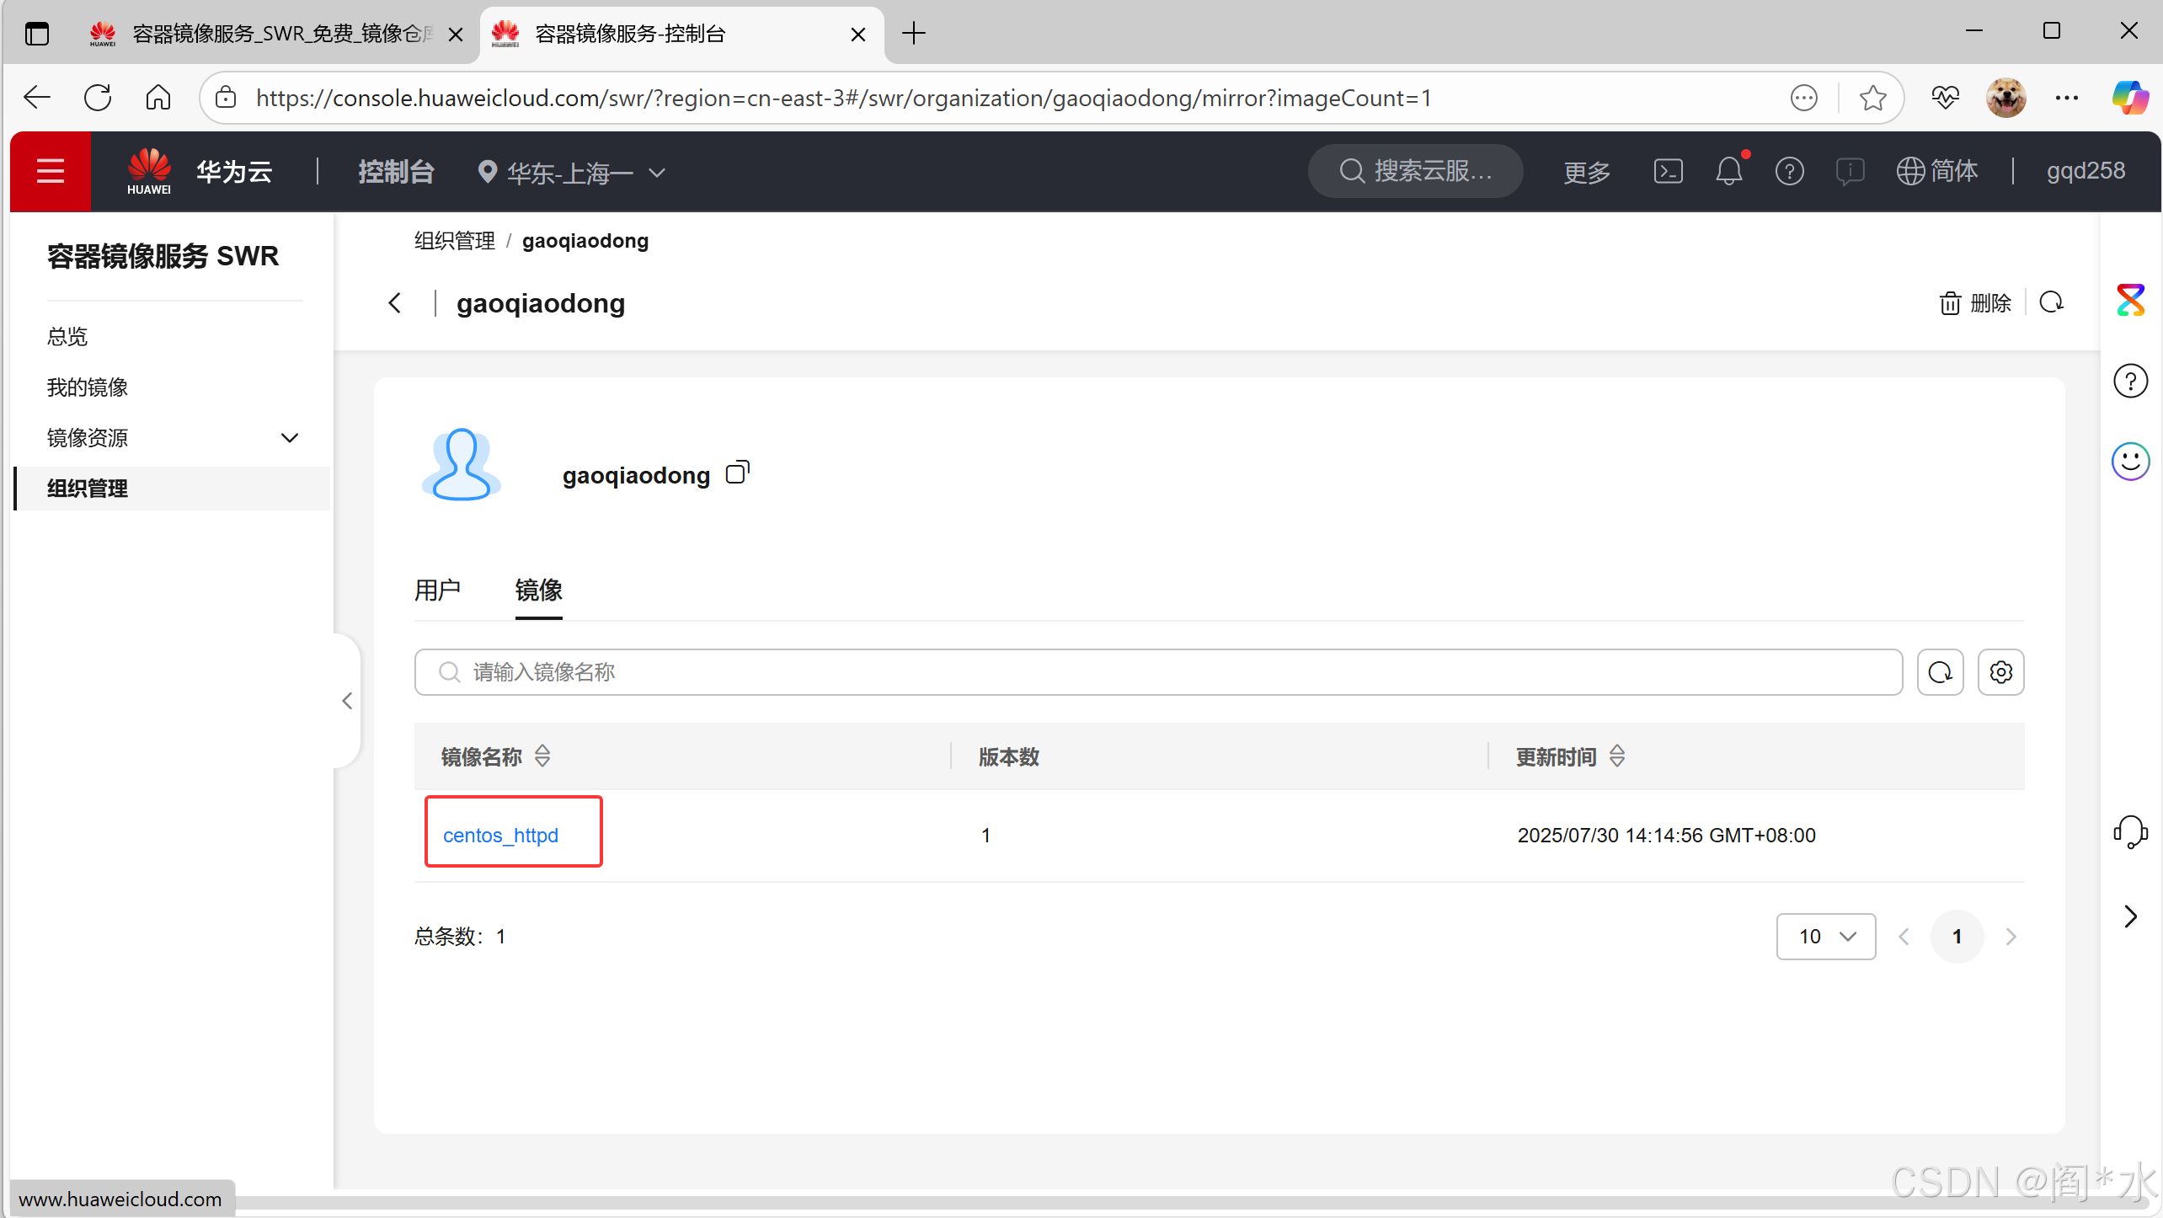
Task: Open the centos_httpd image link
Action: click(501, 835)
